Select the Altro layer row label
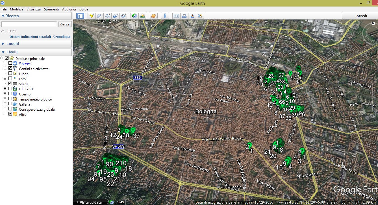 [x=23, y=114]
